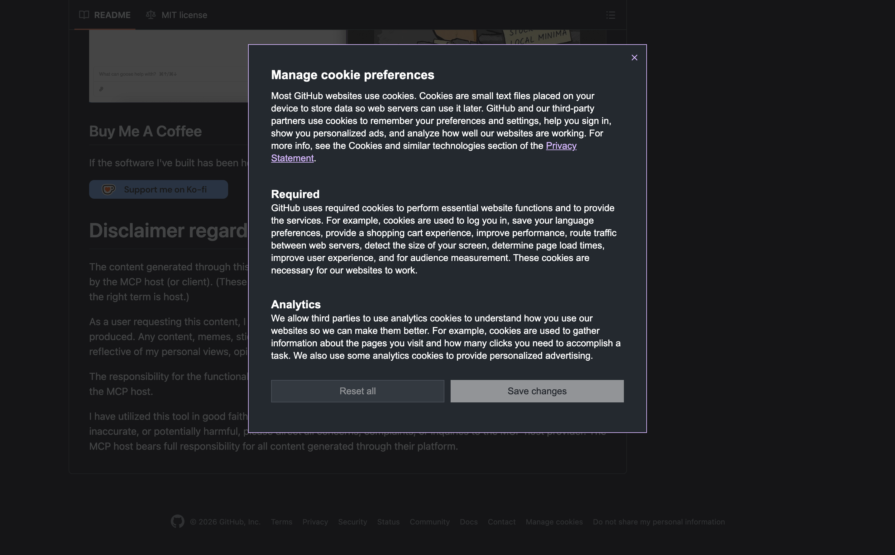The image size is (895, 555).
Task: Click the Ko-fi coffee cup icon
Action: pos(108,189)
